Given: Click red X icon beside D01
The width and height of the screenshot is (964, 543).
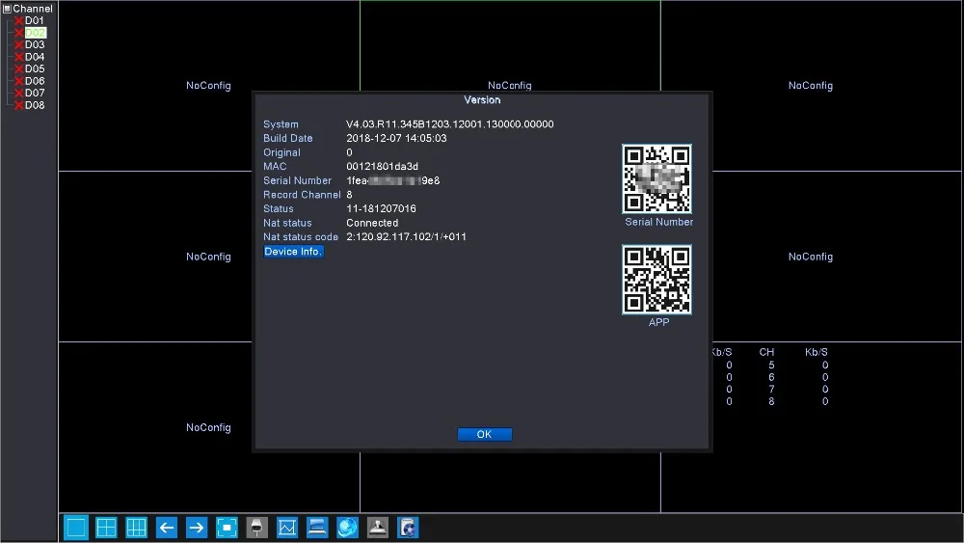Looking at the screenshot, I should click(x=19, y=21).
